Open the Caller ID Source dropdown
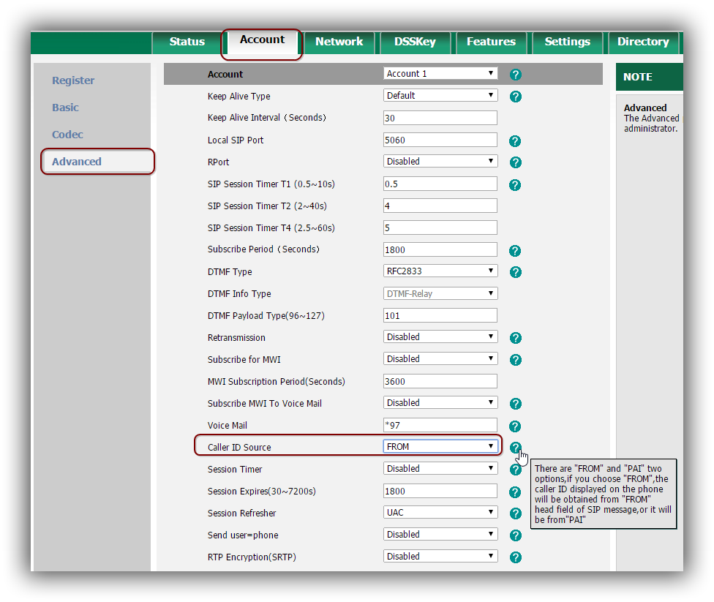 click(x=440, y=446)
